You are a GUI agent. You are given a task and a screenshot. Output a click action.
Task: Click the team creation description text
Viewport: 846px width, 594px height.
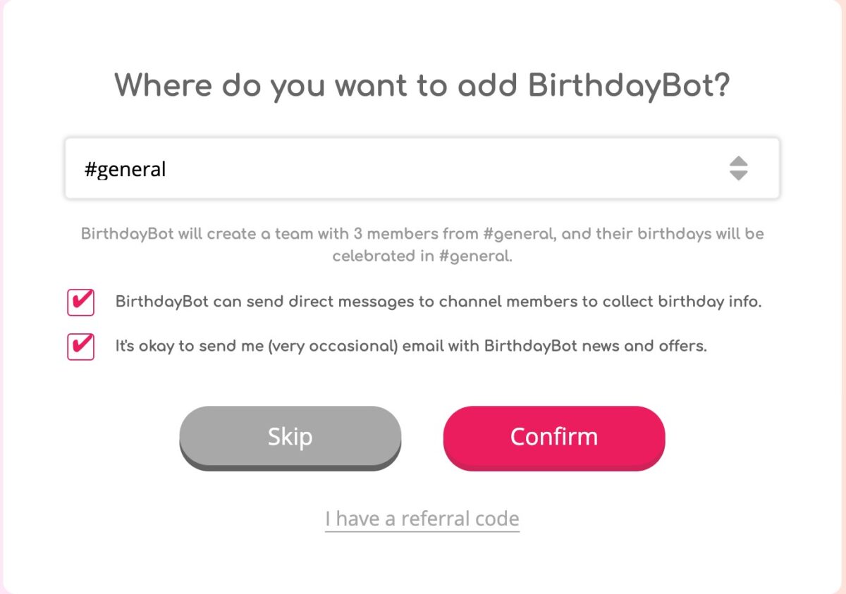[422, 245]
